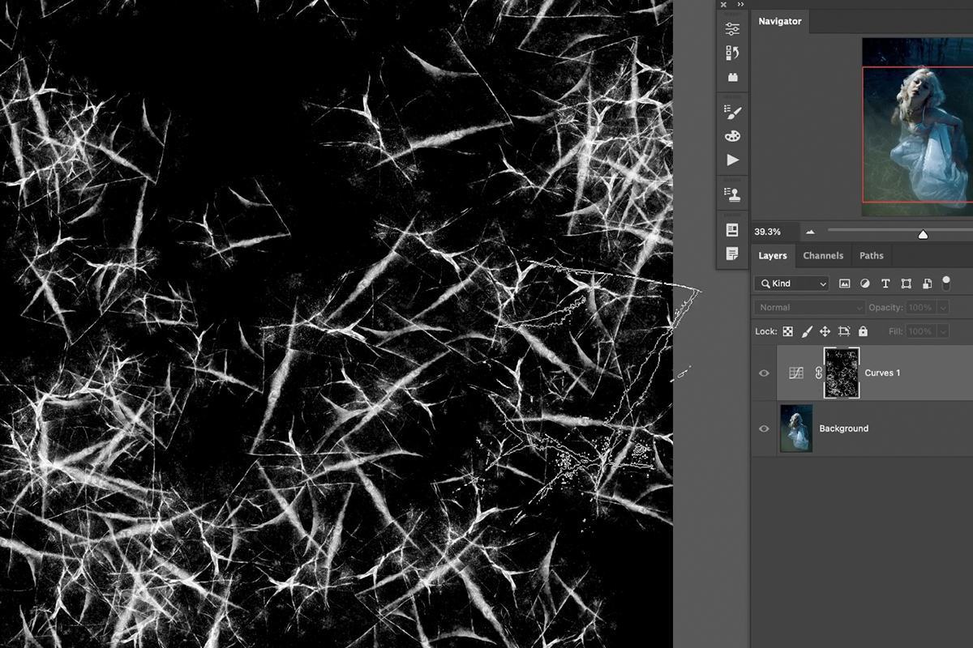The image size is (973, 648).
Task: Close the collapsed panel dock (X)
Action: [723, 4]
